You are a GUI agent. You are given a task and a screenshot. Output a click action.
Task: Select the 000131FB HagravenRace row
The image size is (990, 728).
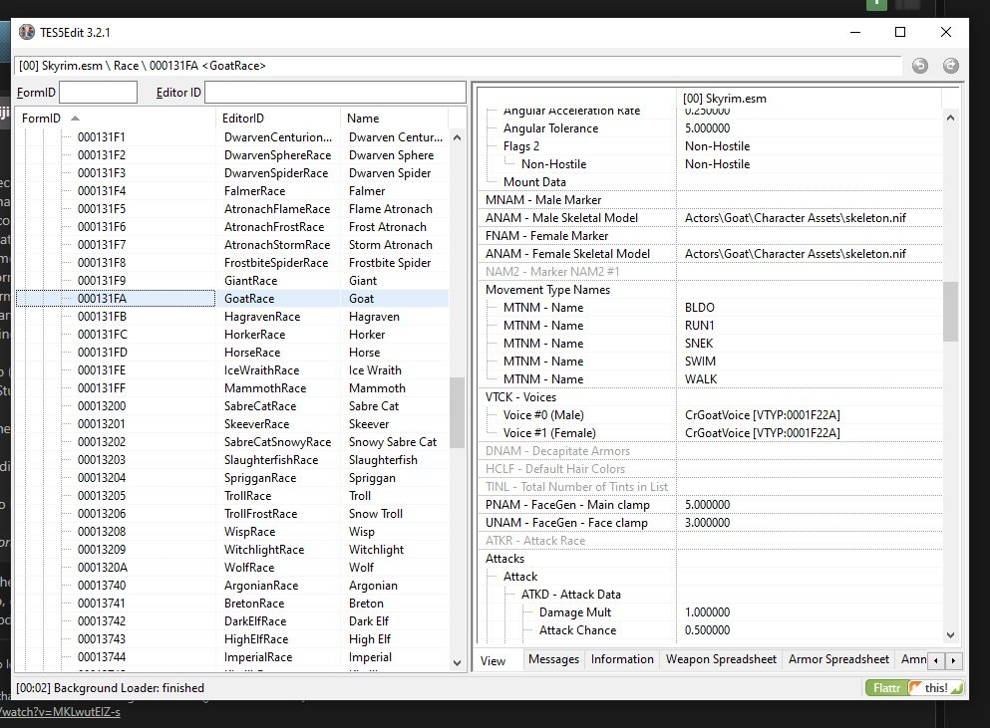click(233, 317)
